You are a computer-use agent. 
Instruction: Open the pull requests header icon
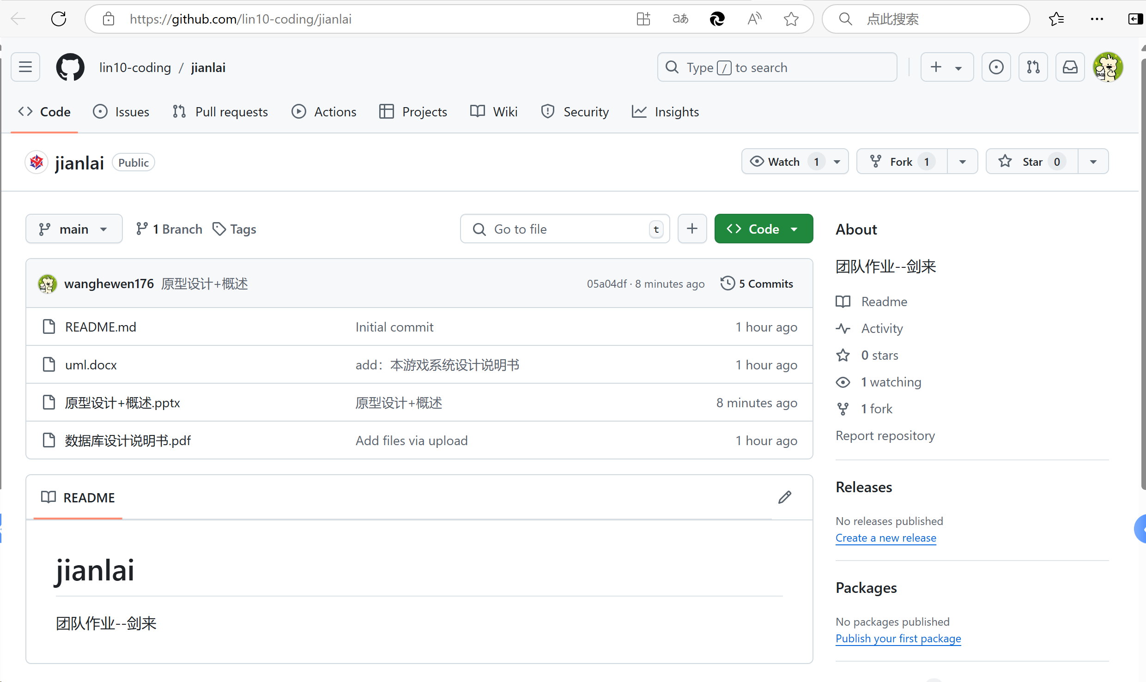tap(1033, 67)
